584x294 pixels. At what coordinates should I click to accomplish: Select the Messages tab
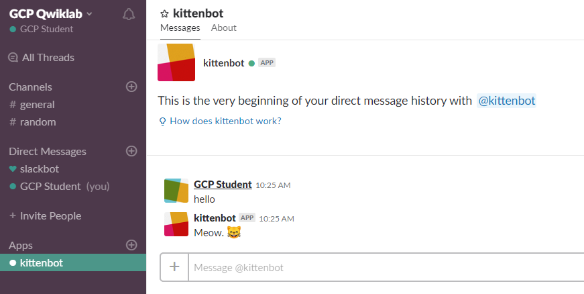180,28
